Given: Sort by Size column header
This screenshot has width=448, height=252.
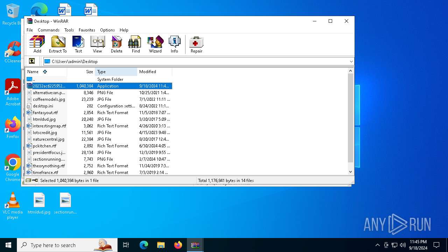Looking at the screenshot, I should [x=81, y=72].
